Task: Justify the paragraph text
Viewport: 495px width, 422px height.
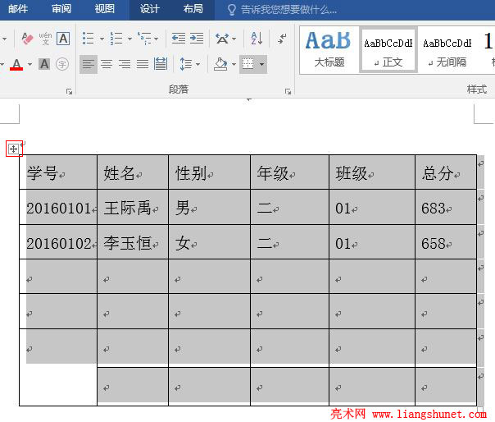Action: (143, 64)
